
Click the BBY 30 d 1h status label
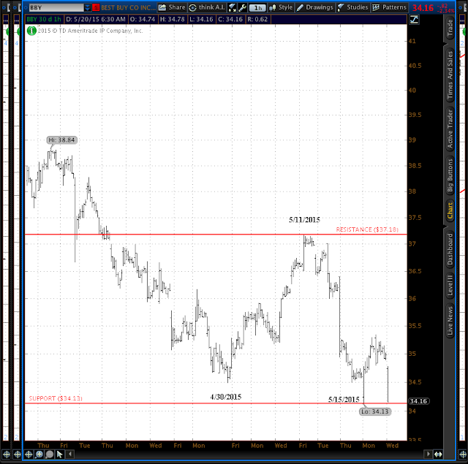[44, 20]
